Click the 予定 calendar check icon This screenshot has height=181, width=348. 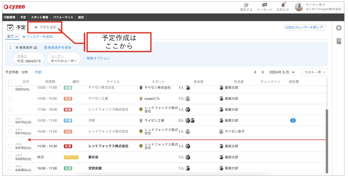tap(10, 27)
